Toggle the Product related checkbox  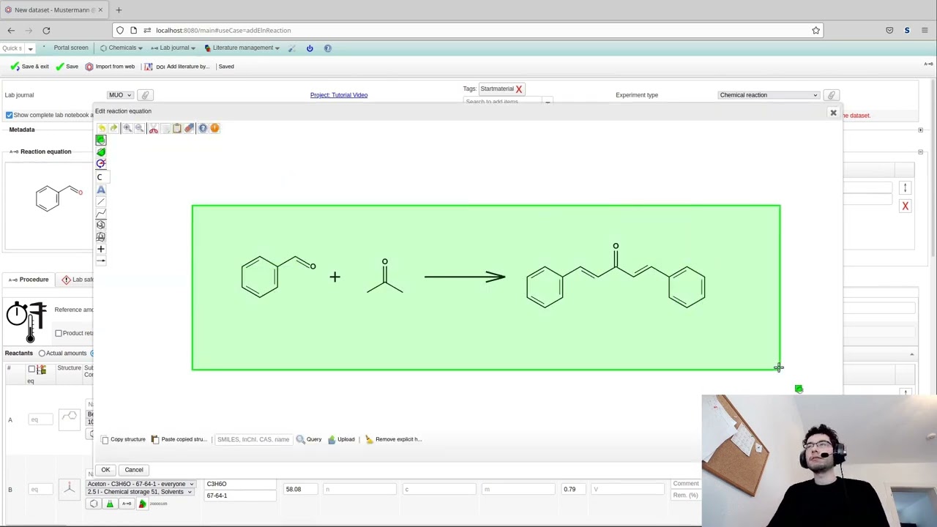[x=59, y=333]
